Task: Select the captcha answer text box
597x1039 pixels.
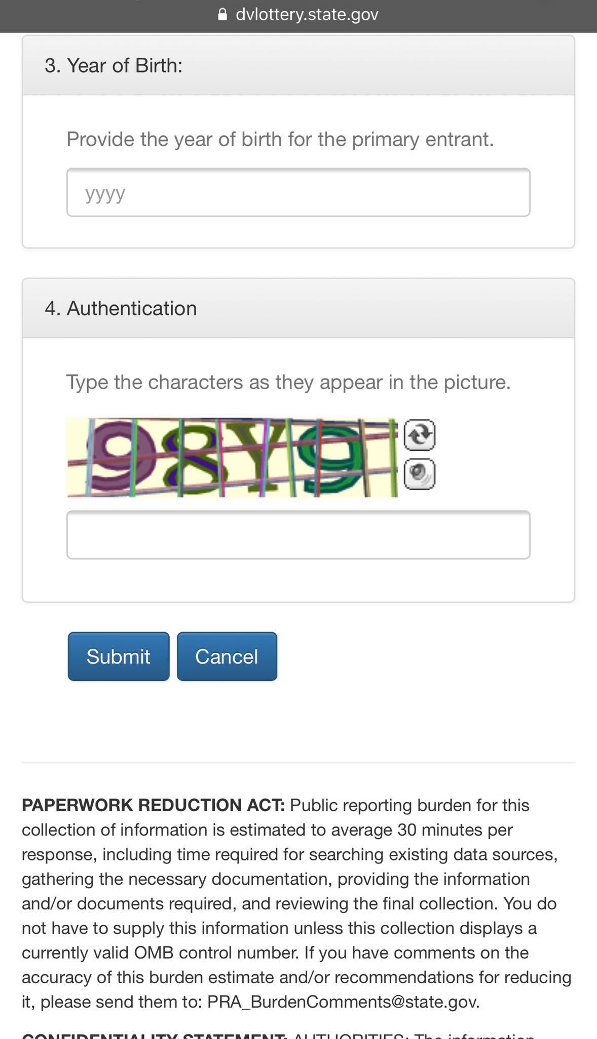Action: (298, 535)
